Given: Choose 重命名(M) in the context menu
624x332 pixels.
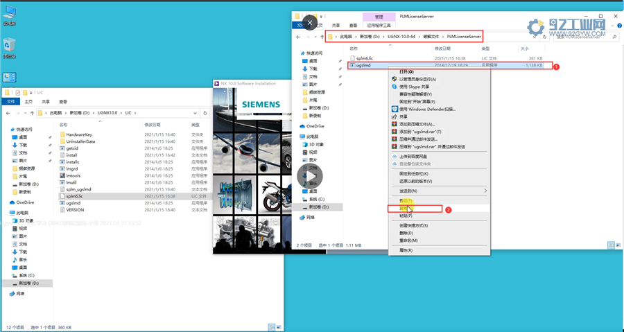Looking at the screenshot, I should 408,241.
